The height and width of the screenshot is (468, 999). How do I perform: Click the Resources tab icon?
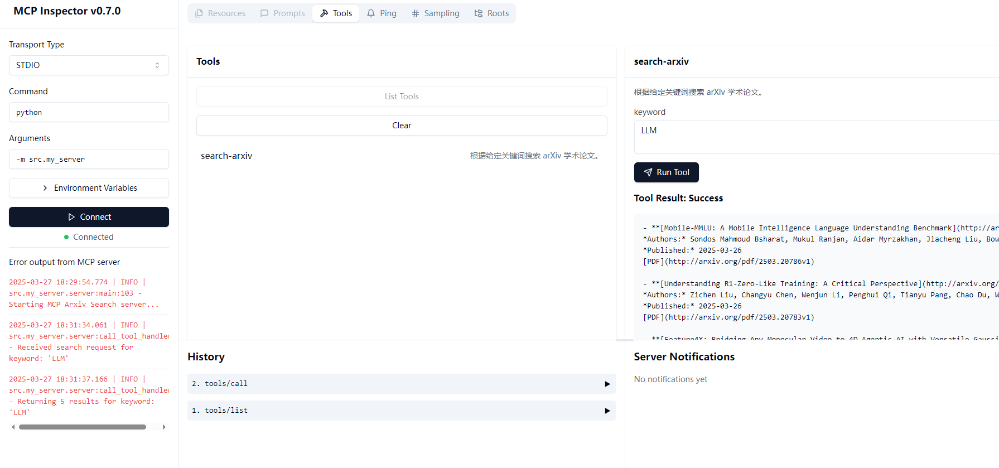(199, 13)
